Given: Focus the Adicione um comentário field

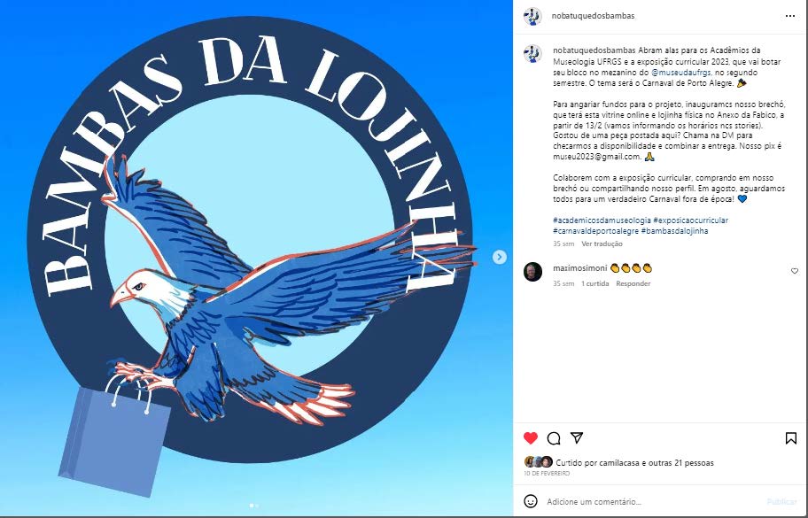Looking at the screenshot, I should click(653, 501).
